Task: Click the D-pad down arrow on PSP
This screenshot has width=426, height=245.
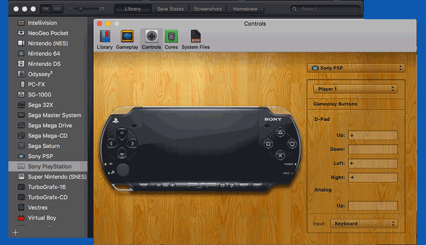Action: point(122,154)
